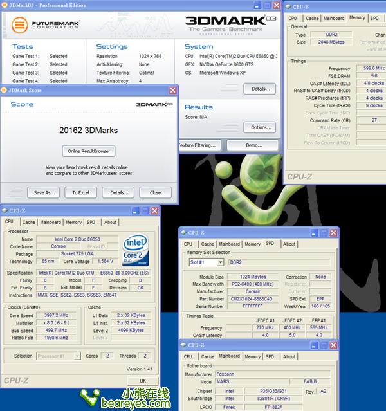The height and width of the screenshot is (411, 386).
Task: Click the Core Speed 3997.2 MHz value
Action: tap(56, 315)
